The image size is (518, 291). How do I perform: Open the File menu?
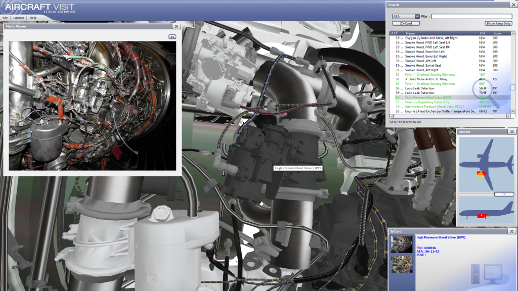pos(5,18)
